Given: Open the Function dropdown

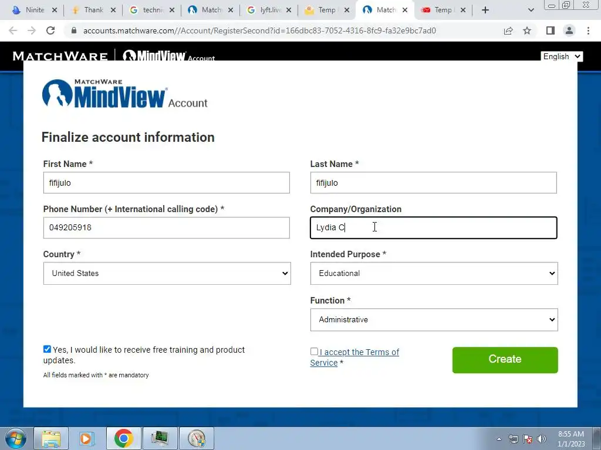Looking at the screenshot, I should tap(434, 319).
